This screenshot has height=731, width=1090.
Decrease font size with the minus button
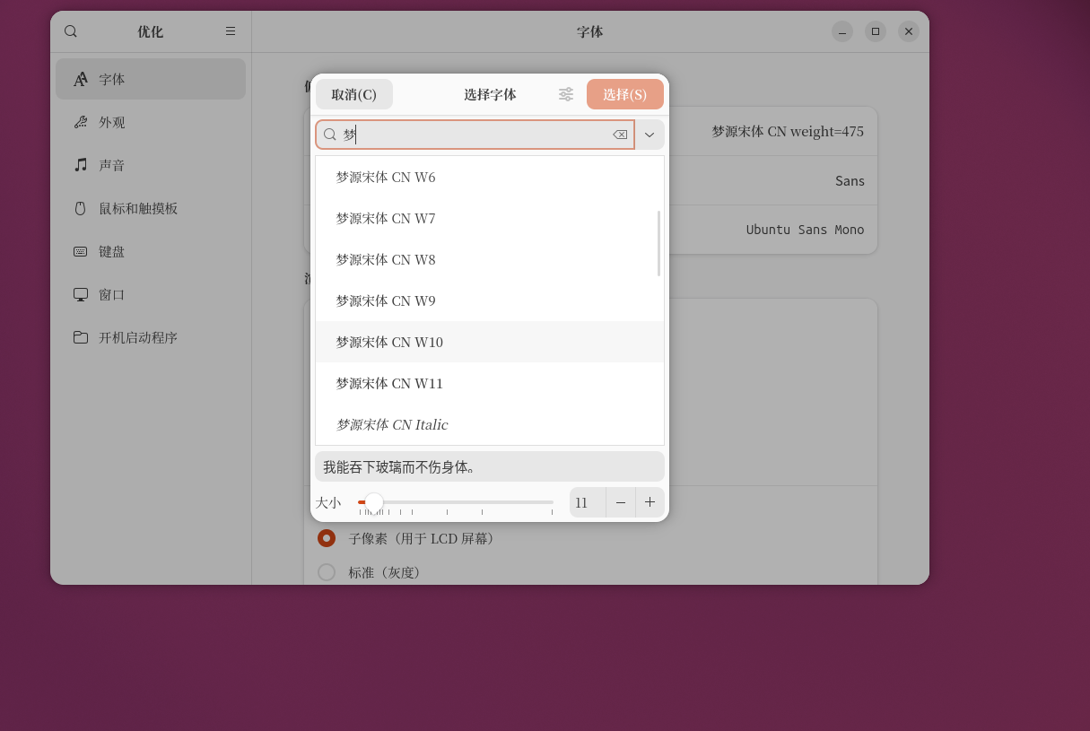point(621,502)
